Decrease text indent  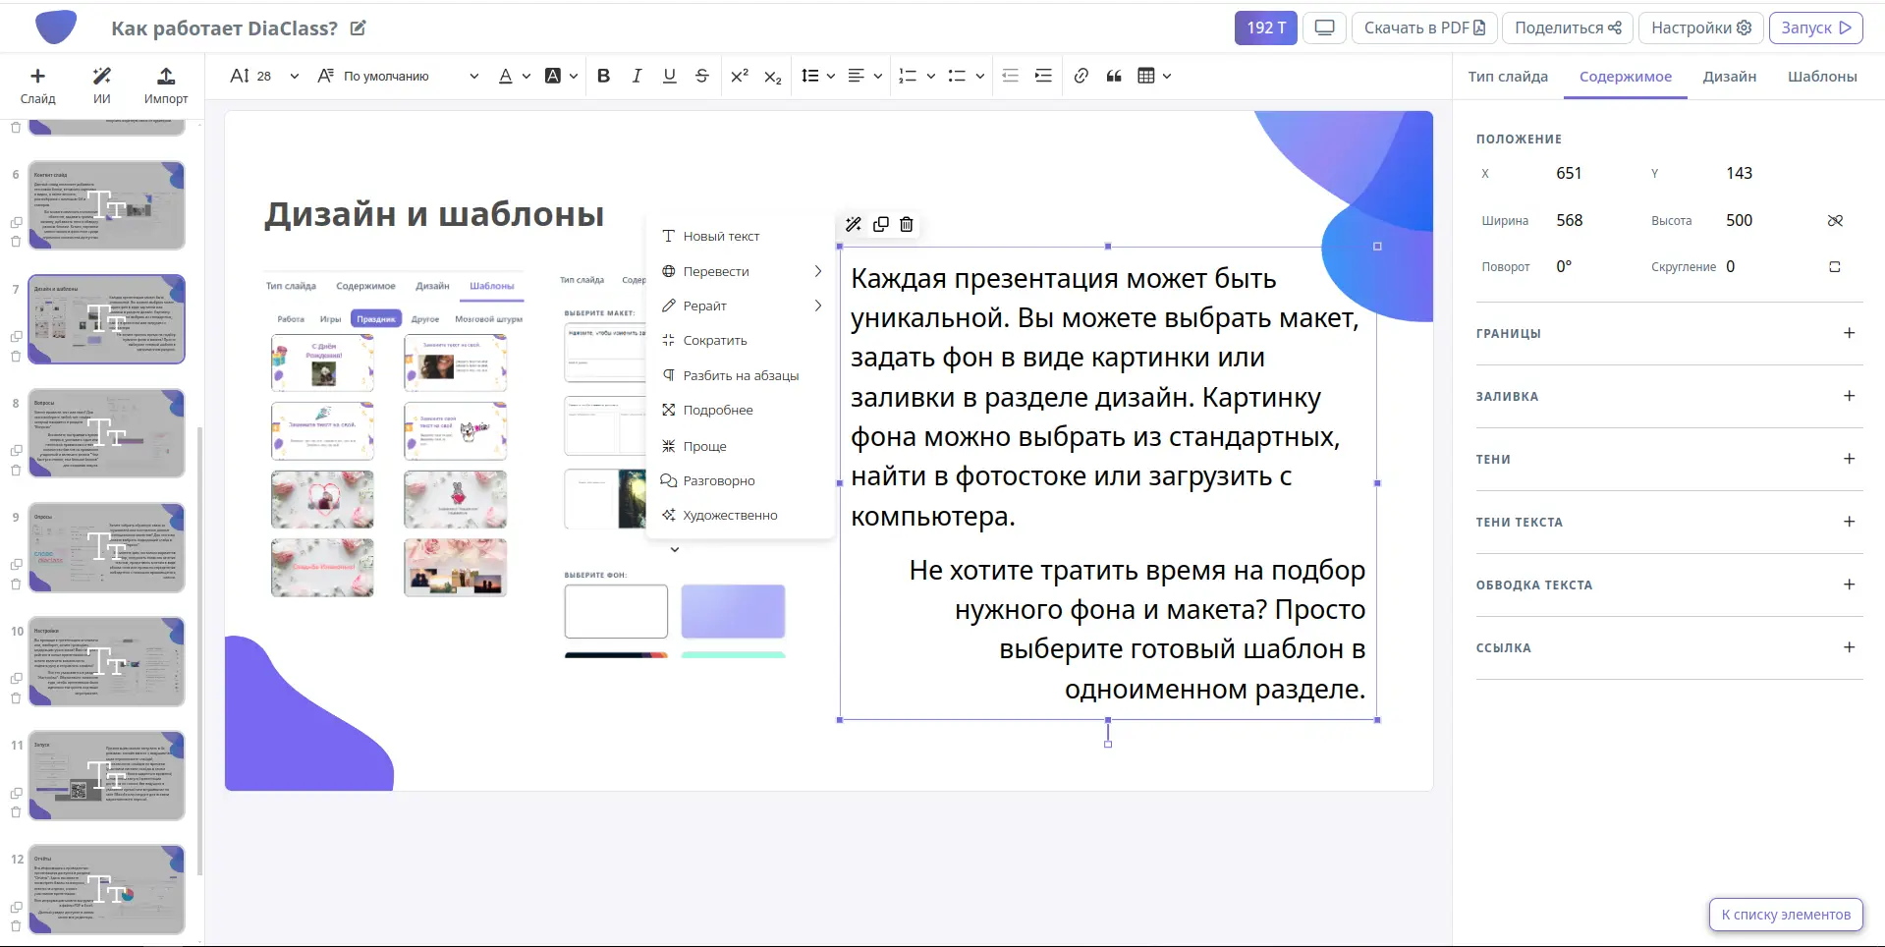[x=1010, y=76]
